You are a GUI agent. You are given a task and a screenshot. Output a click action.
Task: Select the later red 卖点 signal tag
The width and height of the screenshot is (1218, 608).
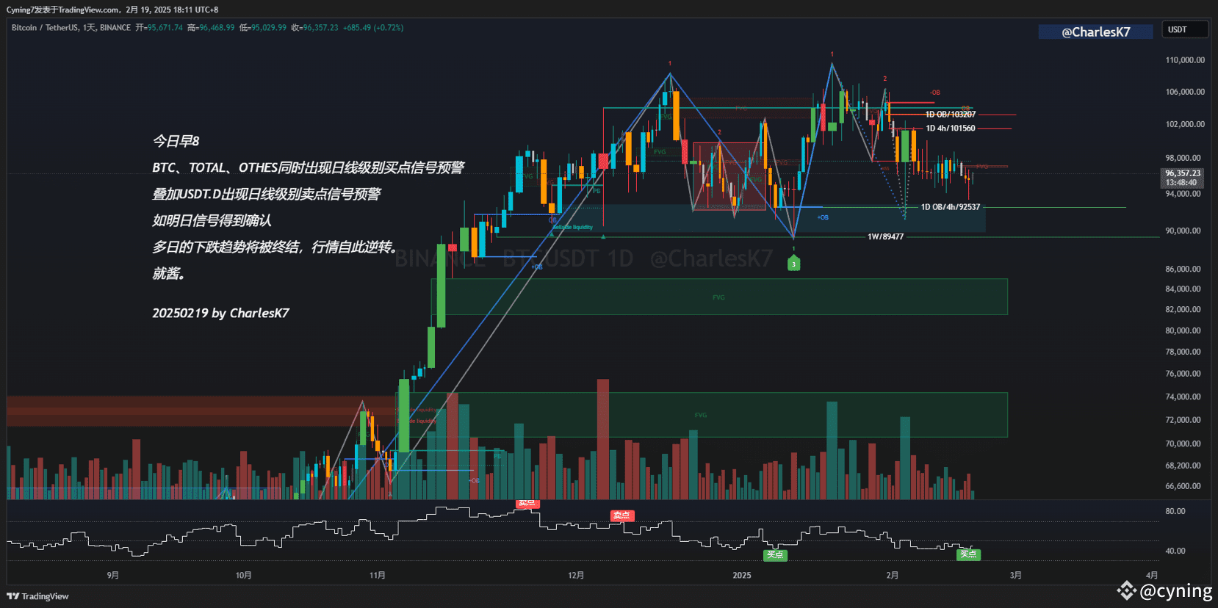click(621, 515)
